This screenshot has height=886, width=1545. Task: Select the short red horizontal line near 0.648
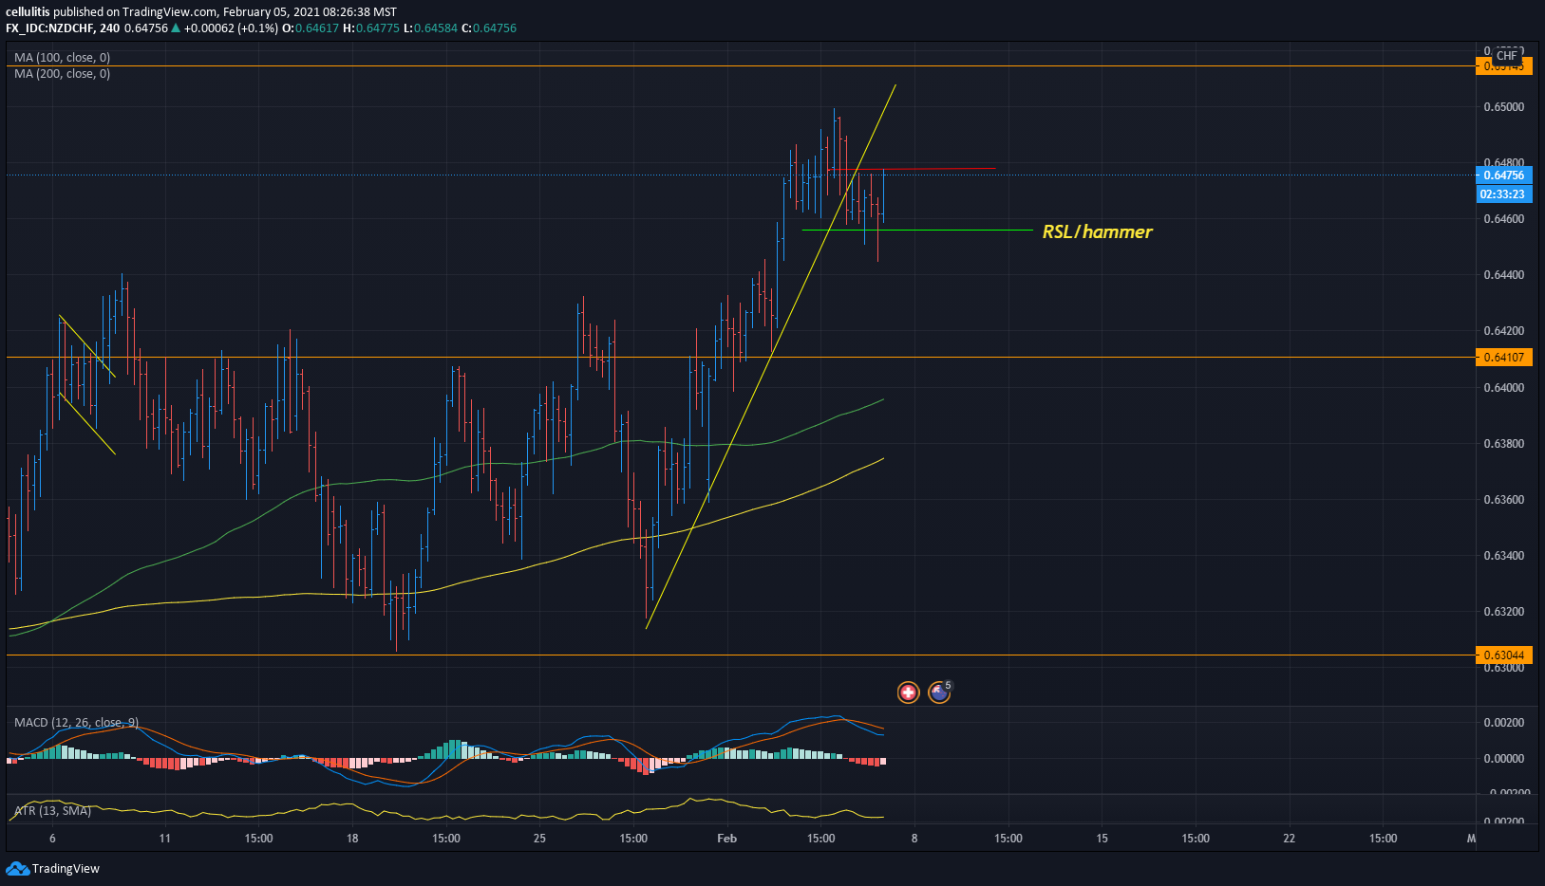pyautogui.click(x=914, y=169)
